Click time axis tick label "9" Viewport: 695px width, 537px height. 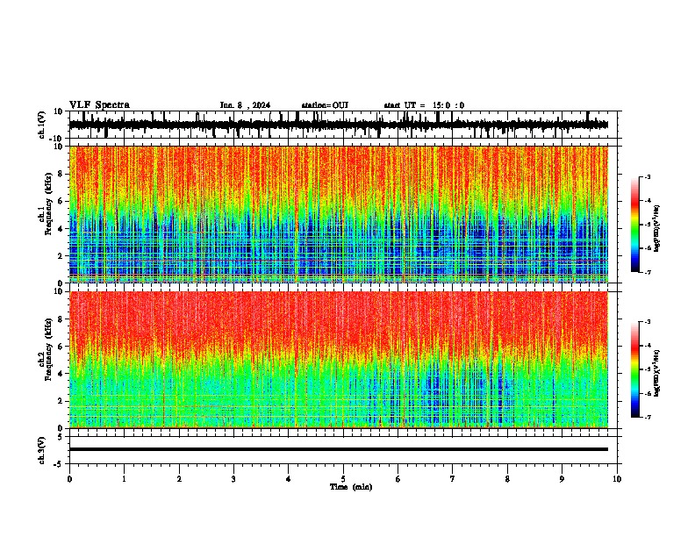(x=562, y=479)
